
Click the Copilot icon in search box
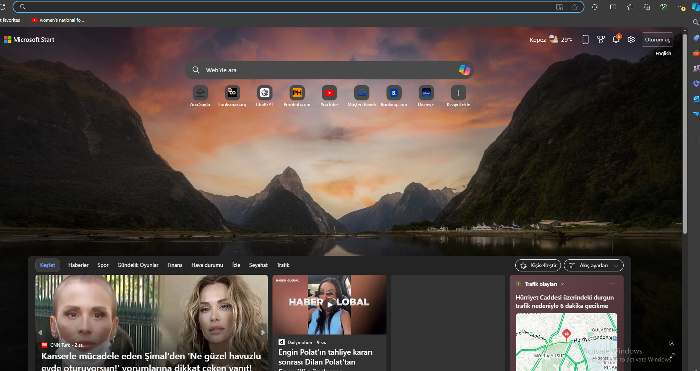(464, 70)
